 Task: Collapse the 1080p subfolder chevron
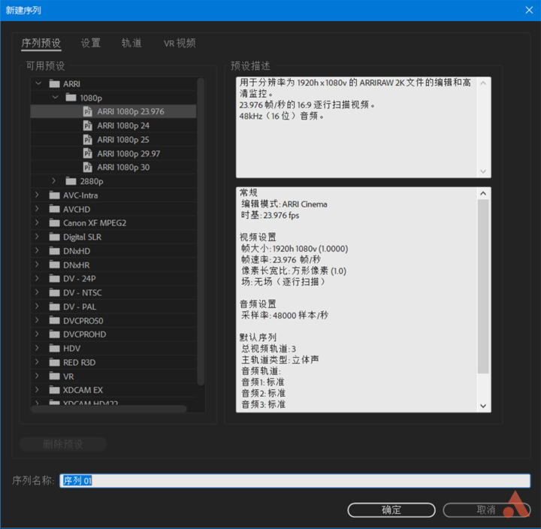click(x=55, y=98)
